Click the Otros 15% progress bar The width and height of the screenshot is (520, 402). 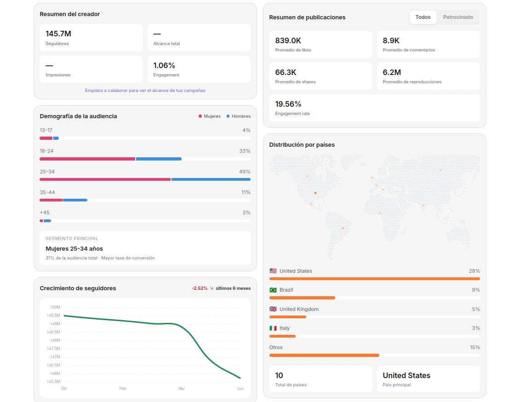click(x=374, y=355)
